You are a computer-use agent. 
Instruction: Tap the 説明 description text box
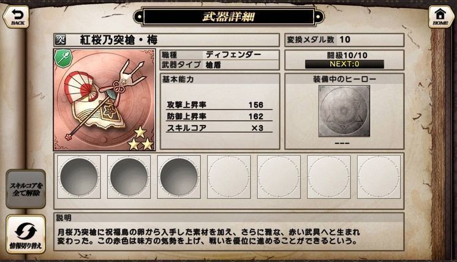click(228, 232)
